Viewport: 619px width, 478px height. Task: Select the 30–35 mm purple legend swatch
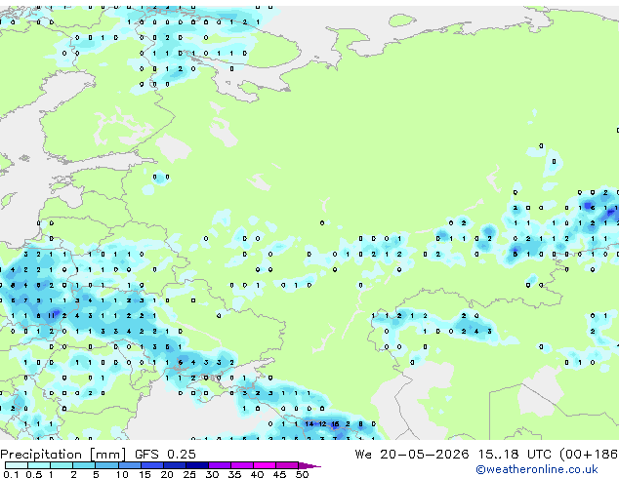(x=219, y=465)
